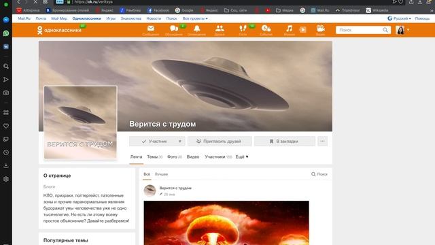Switch to the Участники tab
The image size is (435, 245).
point(218,157)
